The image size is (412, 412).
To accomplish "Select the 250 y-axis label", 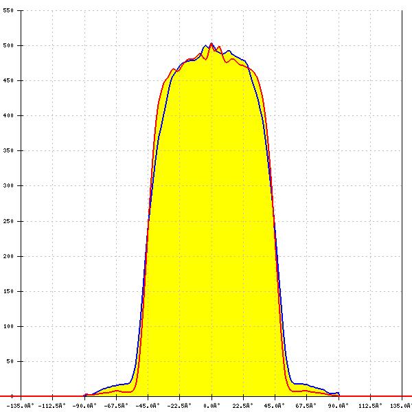I will pos(9,221).
